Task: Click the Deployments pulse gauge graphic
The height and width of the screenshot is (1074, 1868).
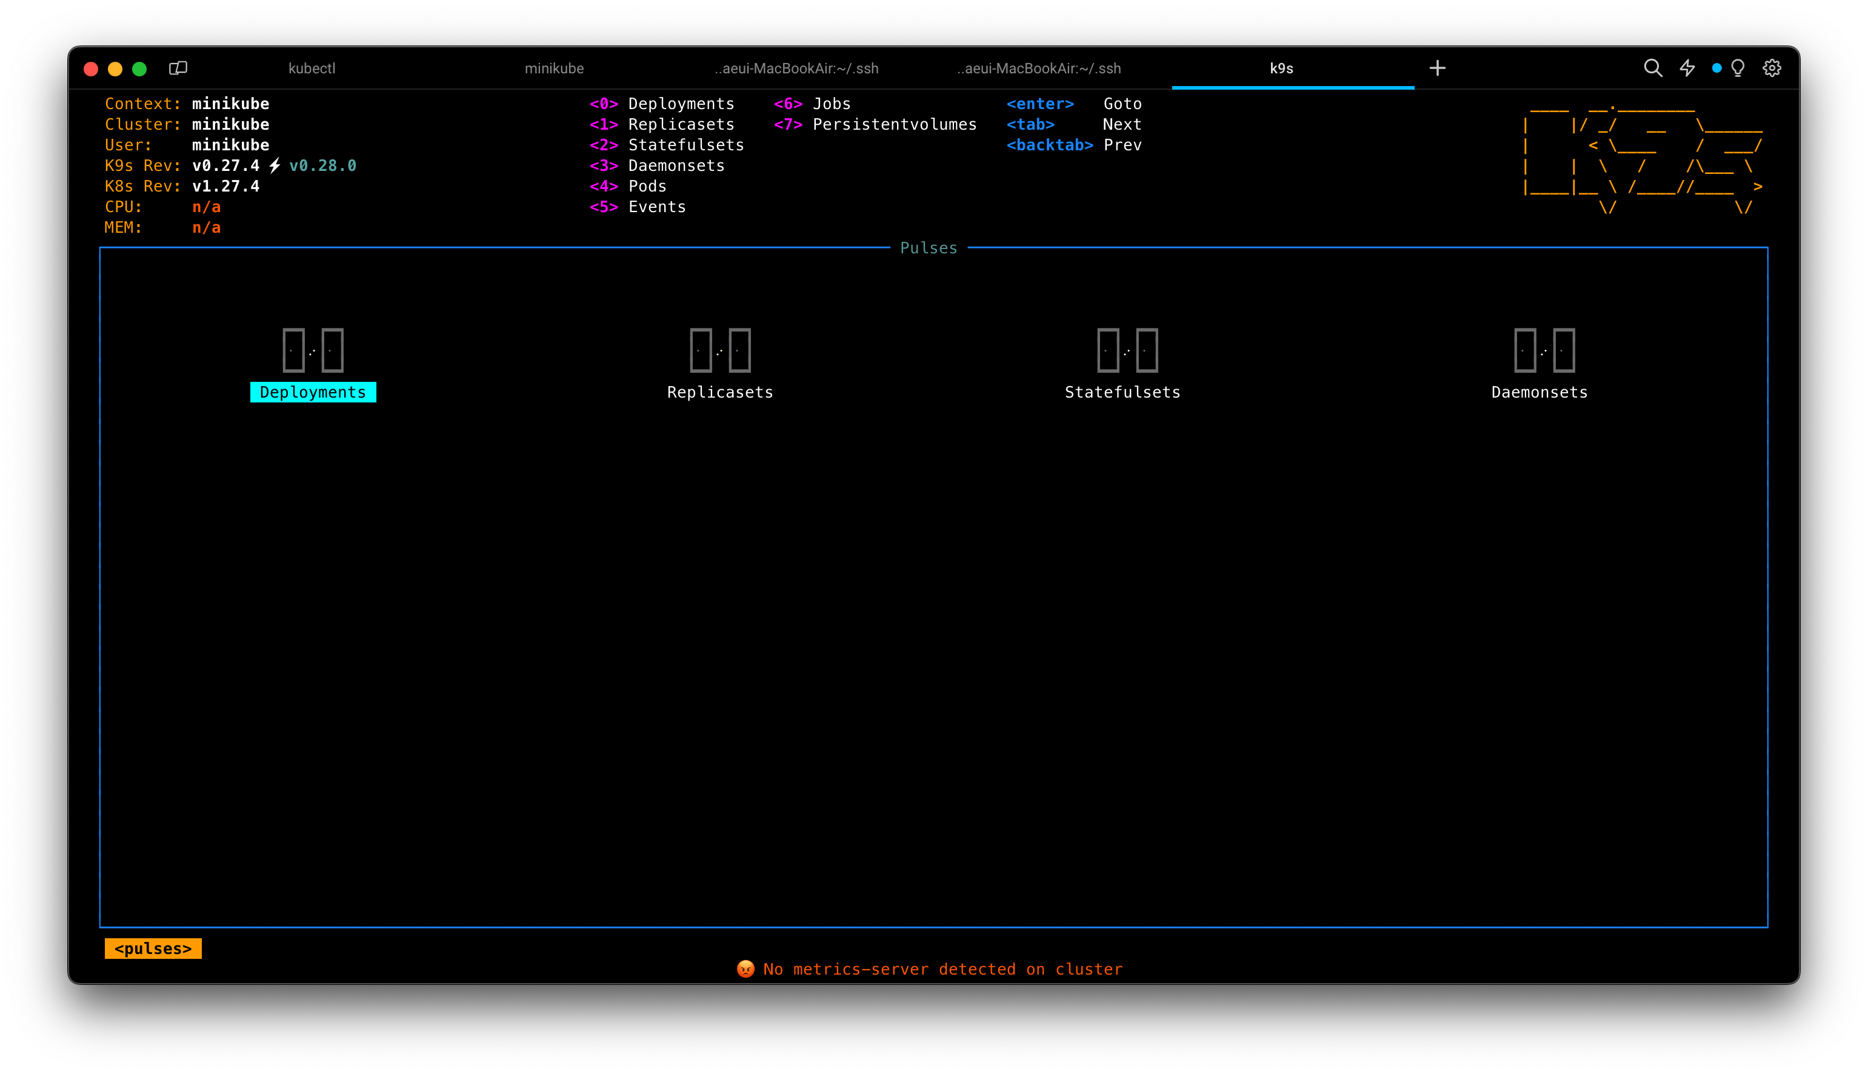Action: pos(313,350)
